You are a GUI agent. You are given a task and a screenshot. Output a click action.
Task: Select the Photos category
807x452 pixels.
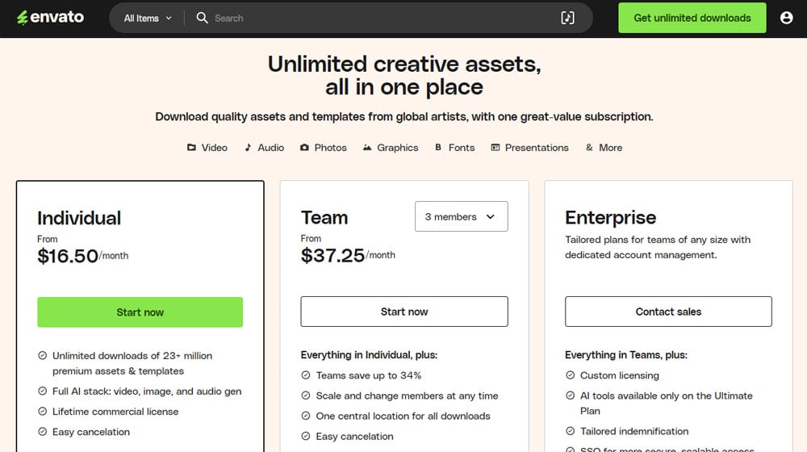pos(324,147)
